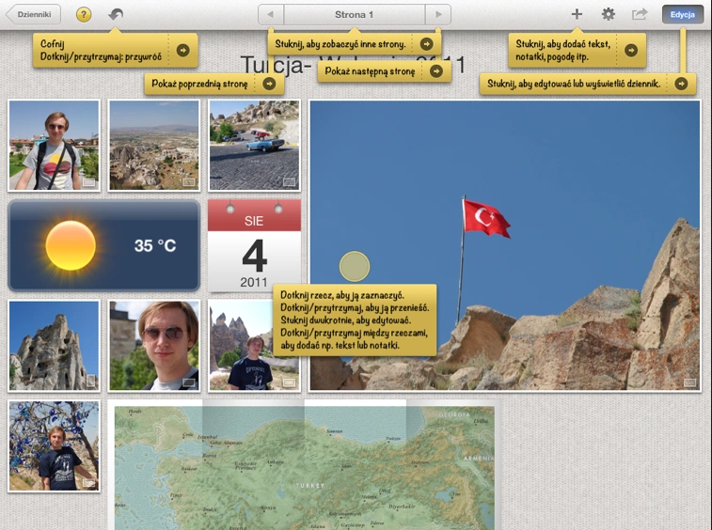The width and height of the screenshot is (712, 530).
Task: Open arrow on 'zobaczyć inne strony' tip
Action: coord(426,44)
